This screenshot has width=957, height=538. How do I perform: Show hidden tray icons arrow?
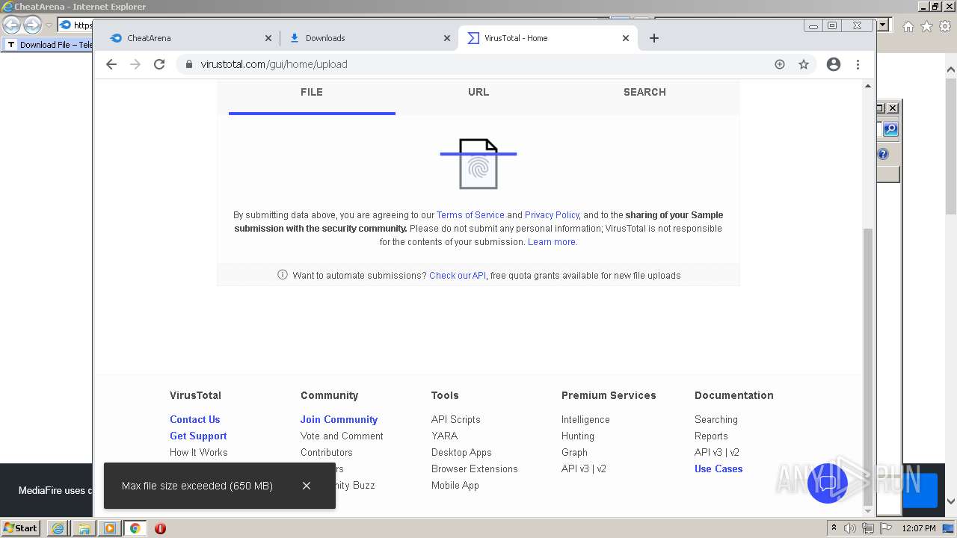point(834,528)
